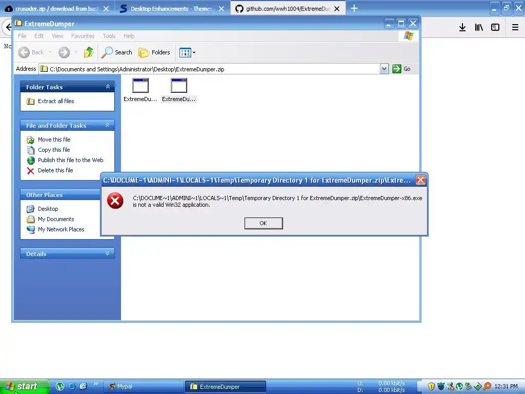
Task: Expand the Quick Launch chevron
Action: [x=96, y=384]
